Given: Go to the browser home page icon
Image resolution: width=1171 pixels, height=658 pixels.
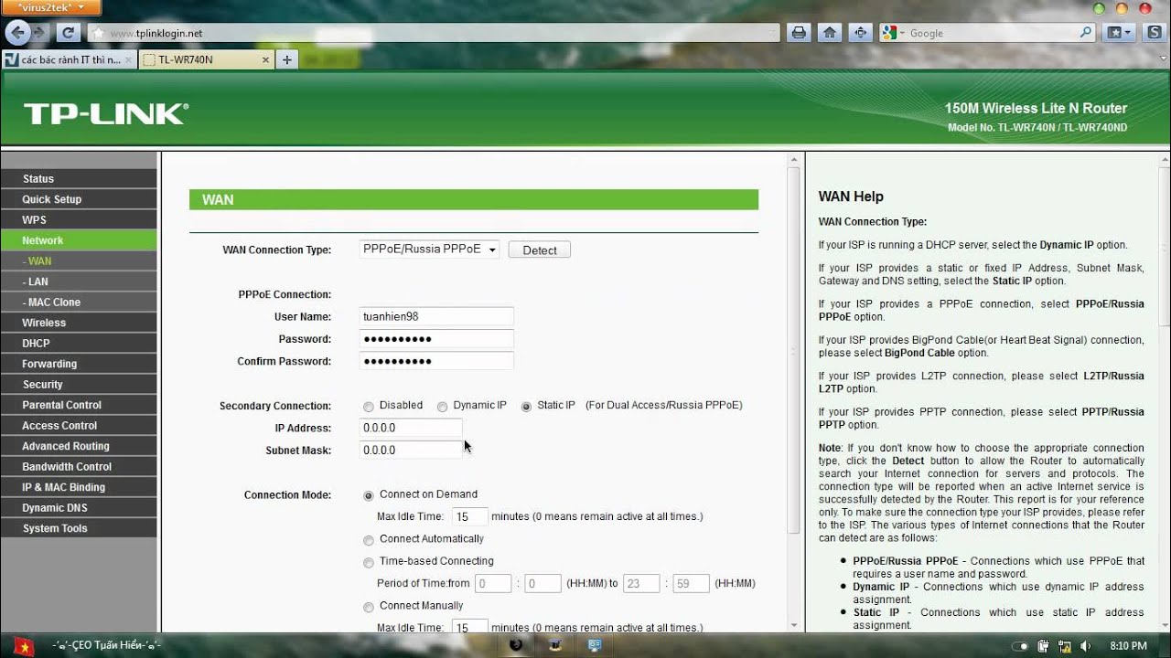Looking at the screenshot, I should click(x=829, y=33).
